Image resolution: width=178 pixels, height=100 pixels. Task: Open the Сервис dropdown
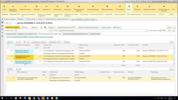tap(172, 14)
